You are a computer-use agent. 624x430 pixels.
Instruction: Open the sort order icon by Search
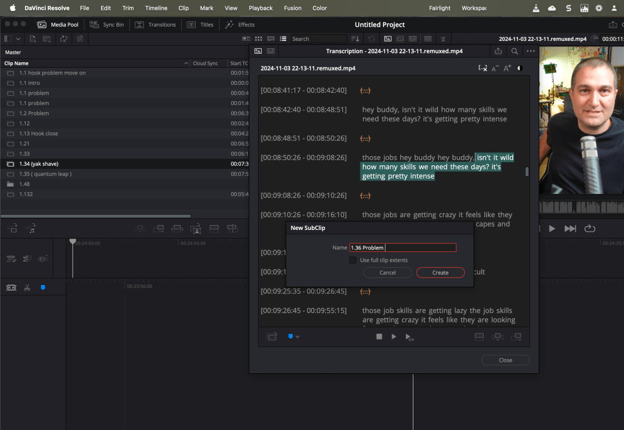click(x=355, y=38)
